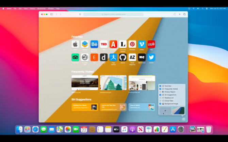Open the red A favorite tile
The height and width of the screenshot is (142, 228).
click(x=113, y=44)
